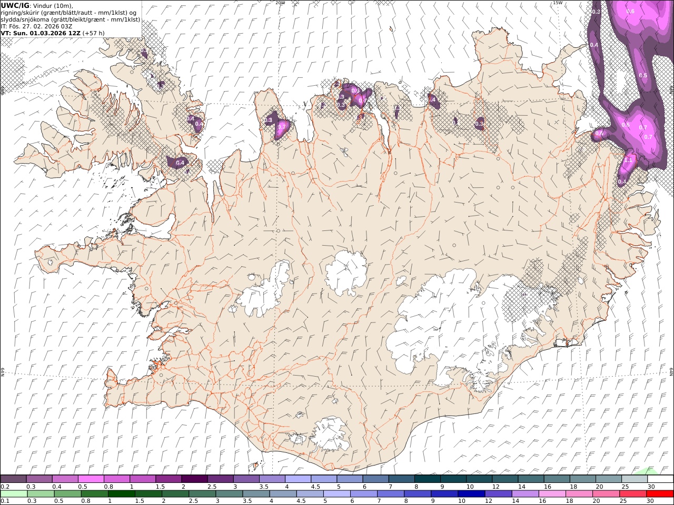
Task: Select the 0.8 swatch in top legend row
Action: tap(117, 479)
